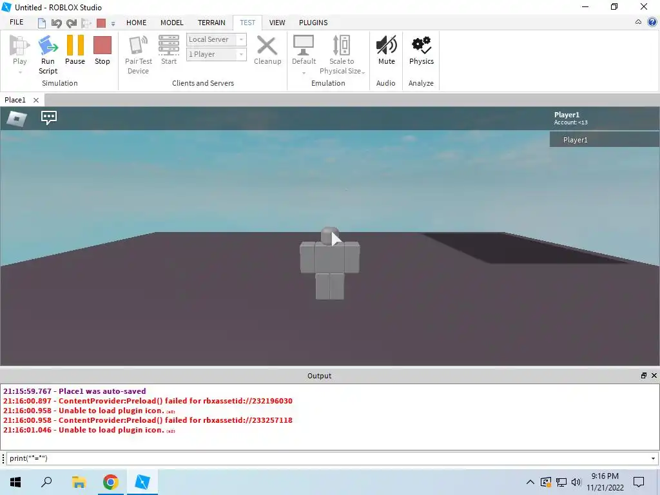Image resolution: width=660 pixels, height=495 pixels.
Task: Click Scale to Physical Size icon
Action: [342, 46]
